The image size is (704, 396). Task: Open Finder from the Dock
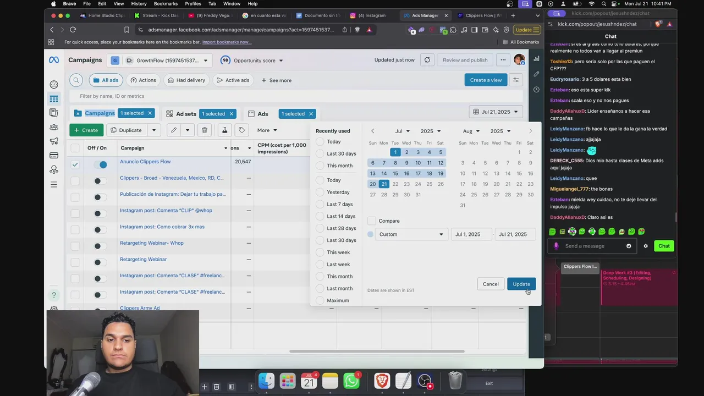267,380
